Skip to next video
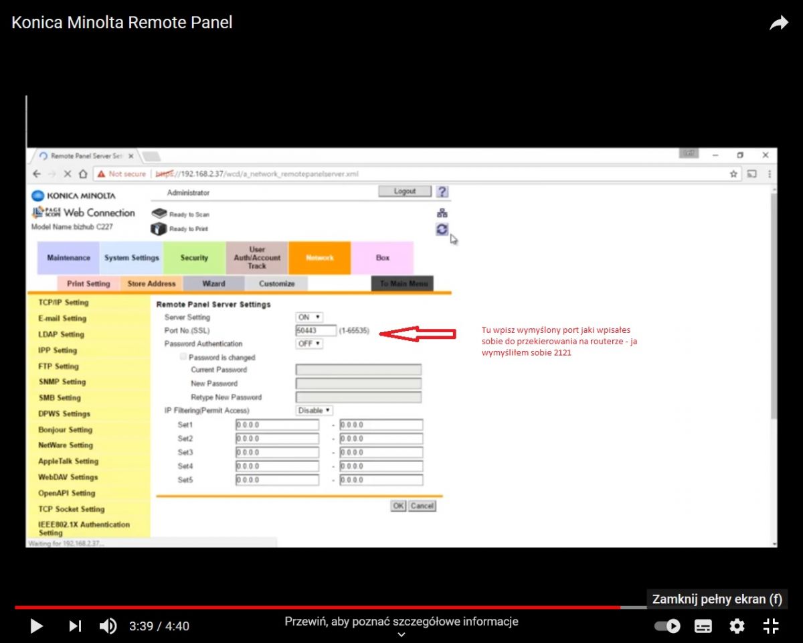 coord(75,626)
